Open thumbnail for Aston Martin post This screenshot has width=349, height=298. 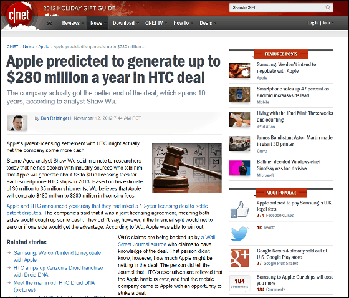239,143
